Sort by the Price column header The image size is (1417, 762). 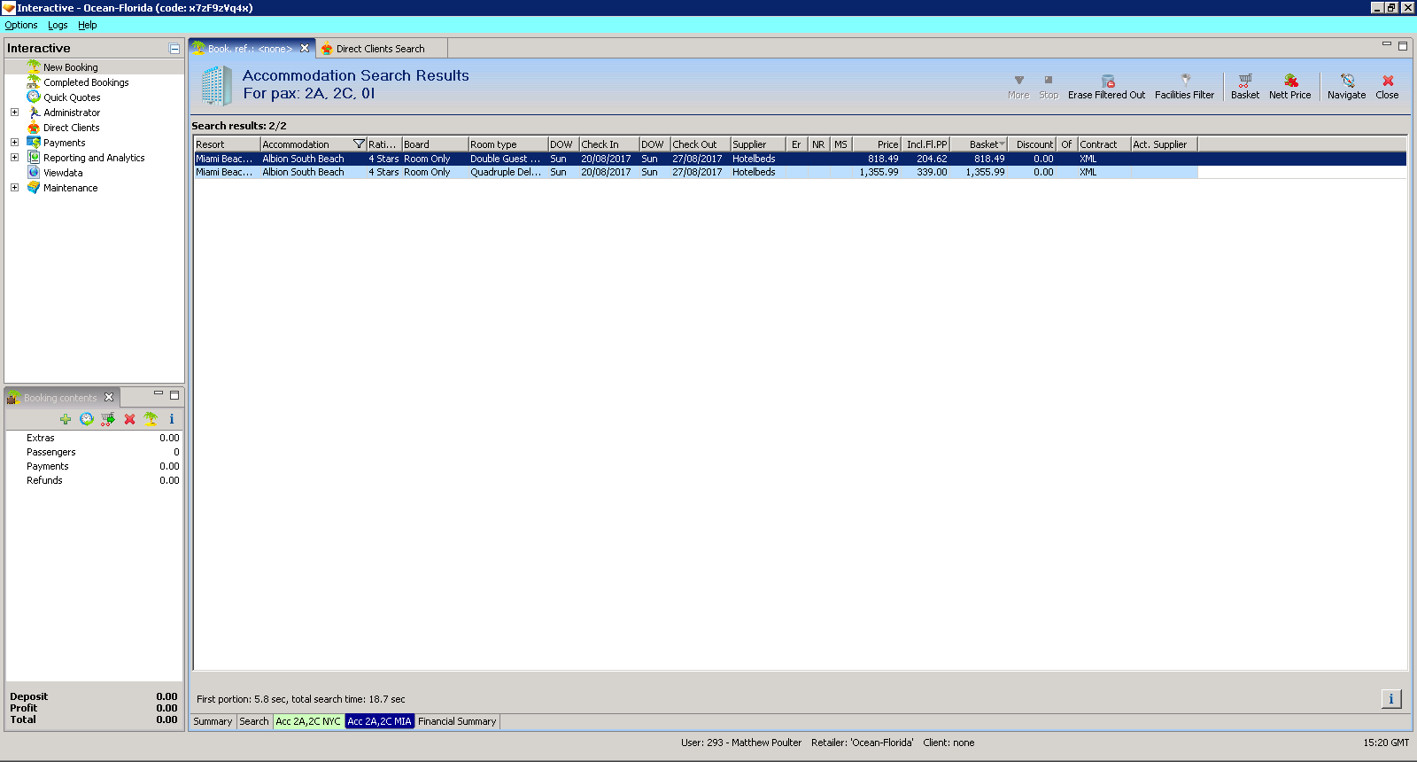[877, 144]
